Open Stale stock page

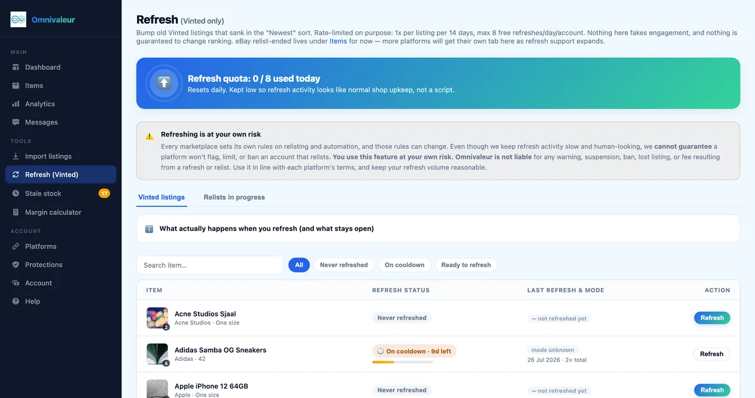(x=60, y=194)
